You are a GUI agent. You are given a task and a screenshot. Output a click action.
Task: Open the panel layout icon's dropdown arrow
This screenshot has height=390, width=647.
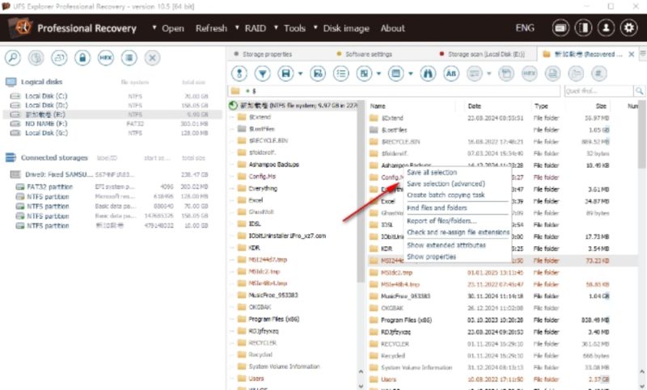(x=378, y=73)
